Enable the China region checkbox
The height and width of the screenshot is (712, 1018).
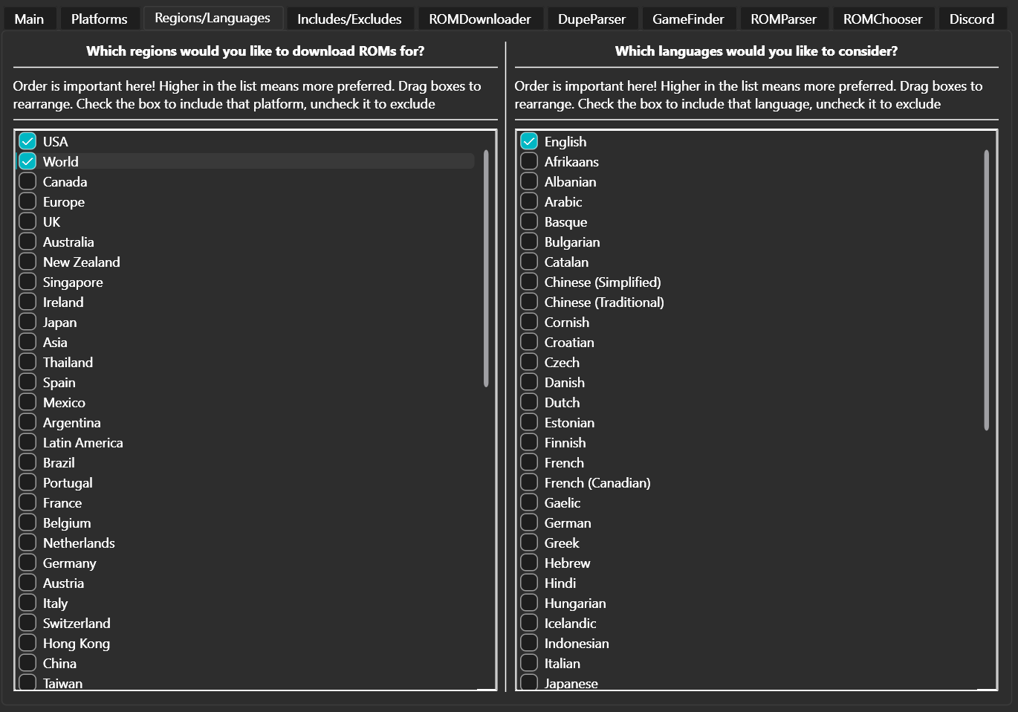pos(27,662)
